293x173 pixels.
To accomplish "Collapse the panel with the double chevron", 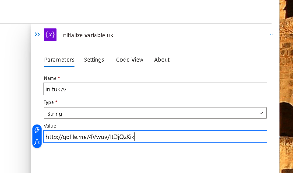I will [37, 35].
